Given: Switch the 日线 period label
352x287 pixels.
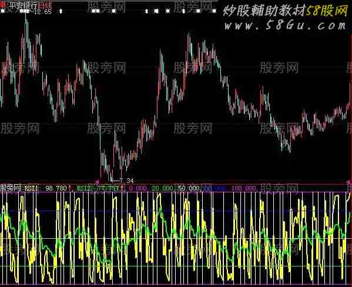Looking at the screenshot, I should 45,5.
